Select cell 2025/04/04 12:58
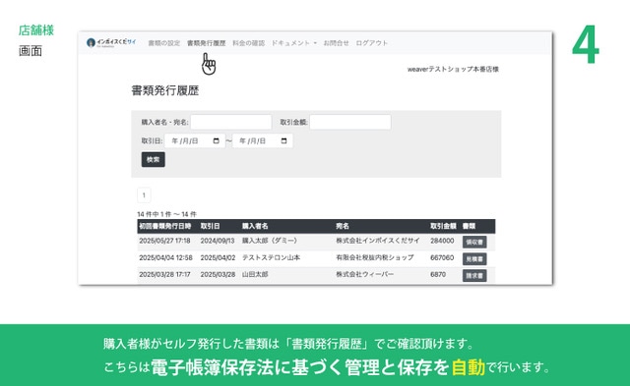The width and height of the screenshot is (630, 386). [165, 257]
